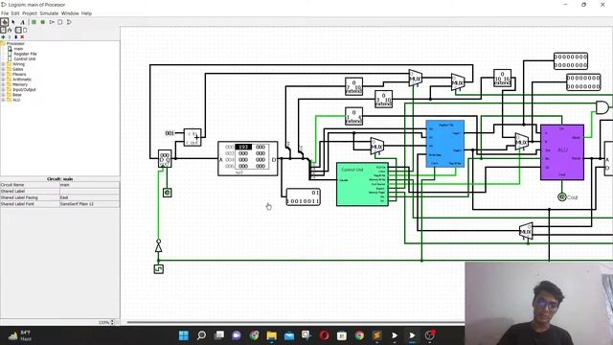Open the Help menu
This screenshot has height=345, width=613.
[x=86, y=13]
